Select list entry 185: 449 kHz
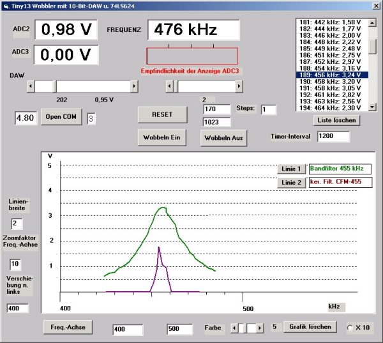The height and width of the screenshot is (343, 383). [x=331, y=48]
